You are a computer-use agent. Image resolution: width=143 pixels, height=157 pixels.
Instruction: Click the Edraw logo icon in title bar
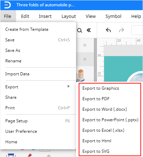click(x=7, y=5)
